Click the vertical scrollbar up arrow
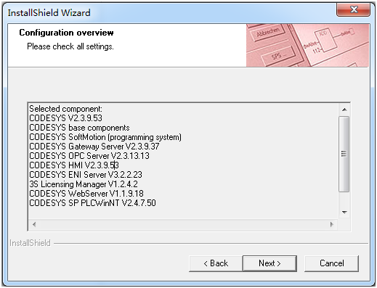This screenshot has width=377, height=288. [x=344, y=110]
